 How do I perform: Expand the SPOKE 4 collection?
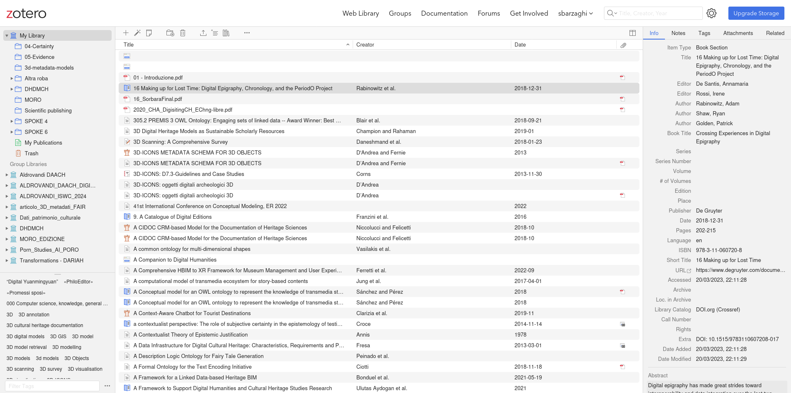coord(12,122)
